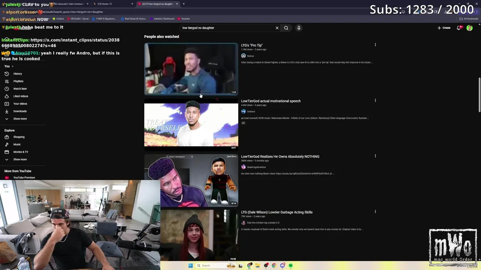This screenshot has height=270, width=481.
Task: Open File Explorer from the taskbar
Action: pyautogui.click(x=257, y=265)
